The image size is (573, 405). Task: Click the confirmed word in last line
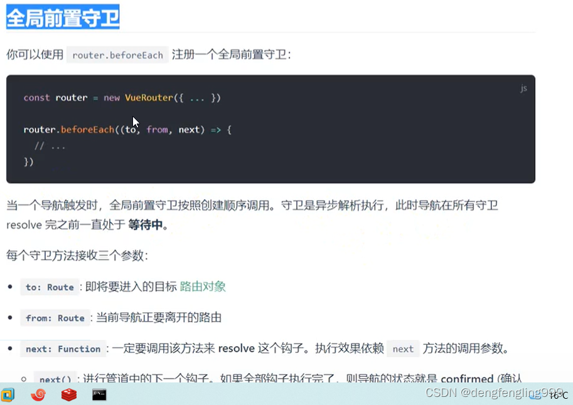(x=467, y=378)
